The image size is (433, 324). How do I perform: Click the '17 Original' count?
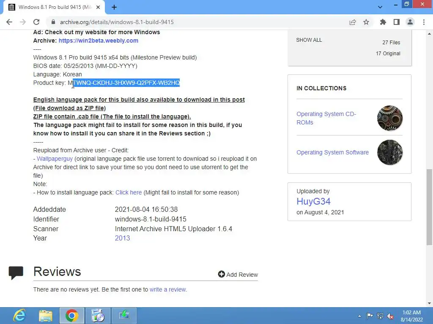[x=388, y=54]
